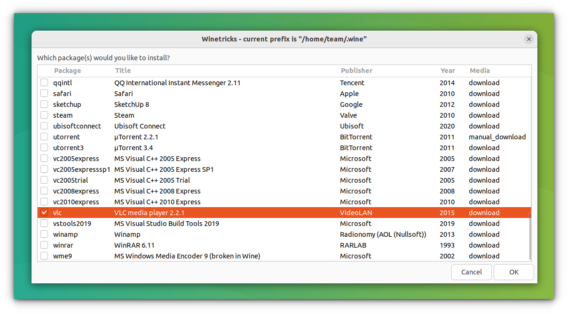
Task: Tick the utorrent3 package checkbox
Action: (x=44, y=148)
